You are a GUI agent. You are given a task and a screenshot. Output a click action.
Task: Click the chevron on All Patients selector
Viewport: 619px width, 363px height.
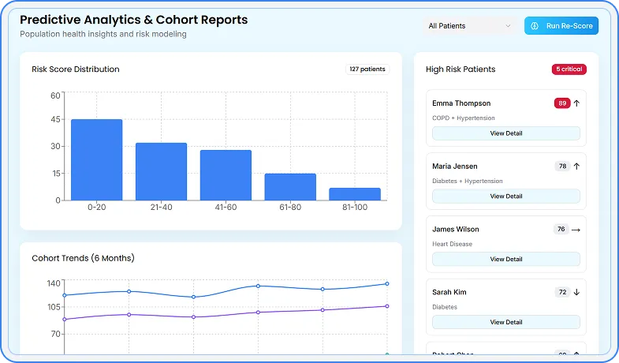tap(508, 26)
